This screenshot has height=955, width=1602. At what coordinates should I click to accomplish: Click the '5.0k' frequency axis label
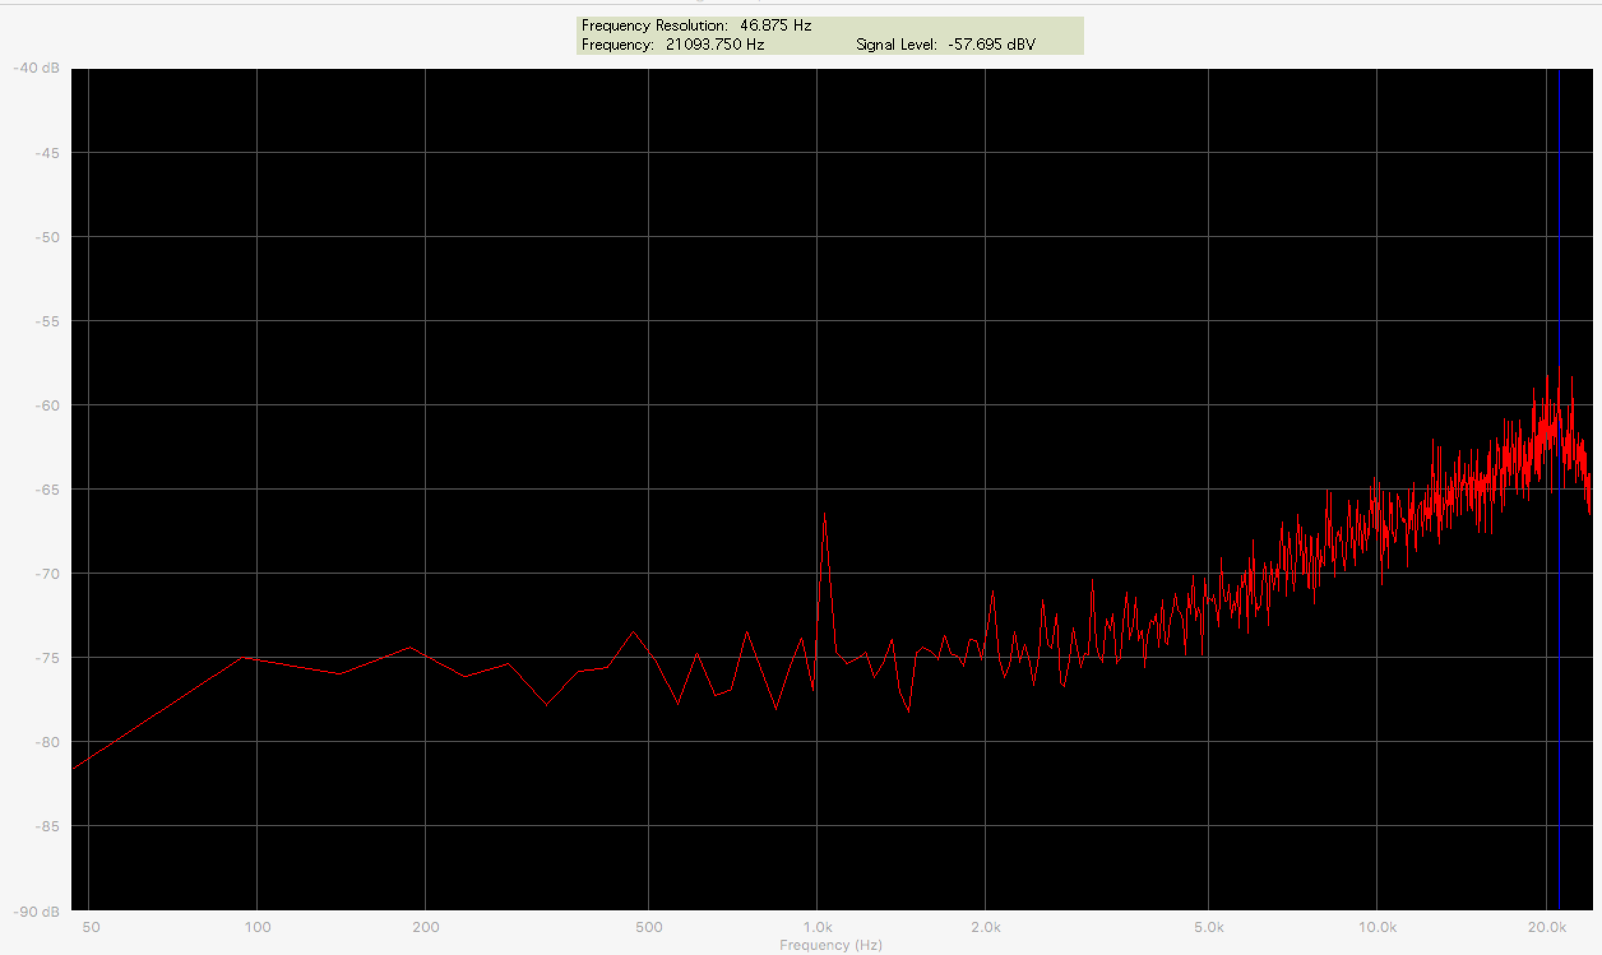point(1209,928)
